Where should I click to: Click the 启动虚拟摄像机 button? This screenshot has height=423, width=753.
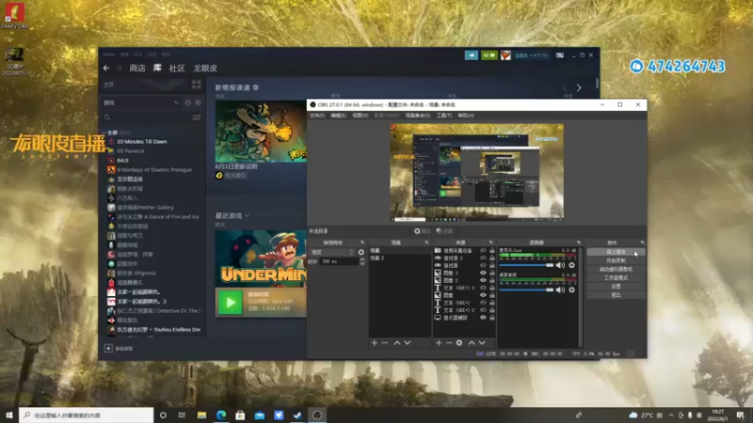616,269
